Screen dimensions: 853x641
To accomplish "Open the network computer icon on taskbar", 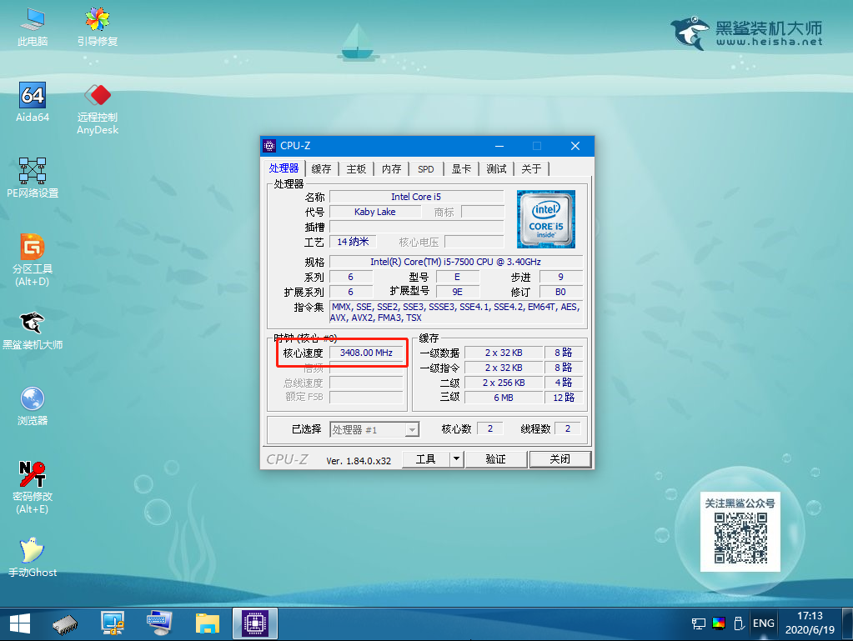I will click(113, 624).
